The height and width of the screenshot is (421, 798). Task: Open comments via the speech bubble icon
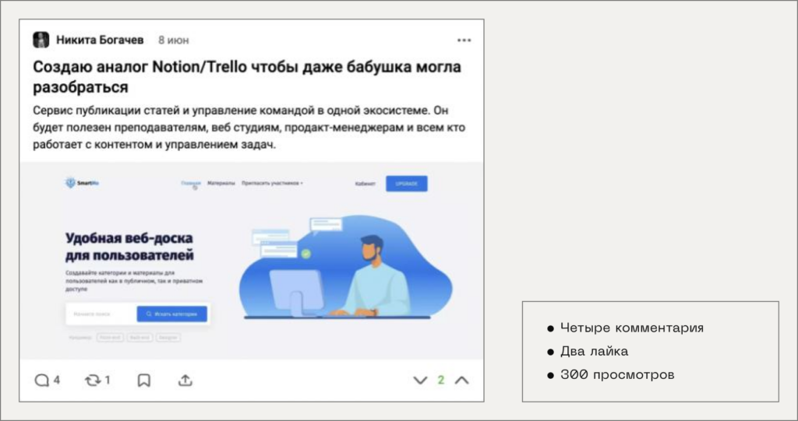coord(41,380)
